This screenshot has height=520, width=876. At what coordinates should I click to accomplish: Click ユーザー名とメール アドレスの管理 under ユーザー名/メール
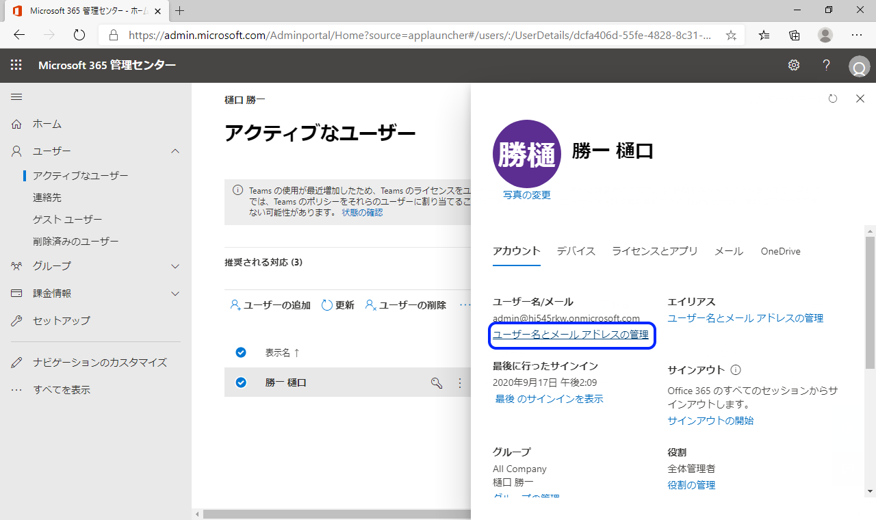click(x=571, y=335)
